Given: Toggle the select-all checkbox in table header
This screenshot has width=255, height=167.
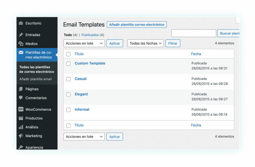Looking at the screenshot, I should click(68, 54).
